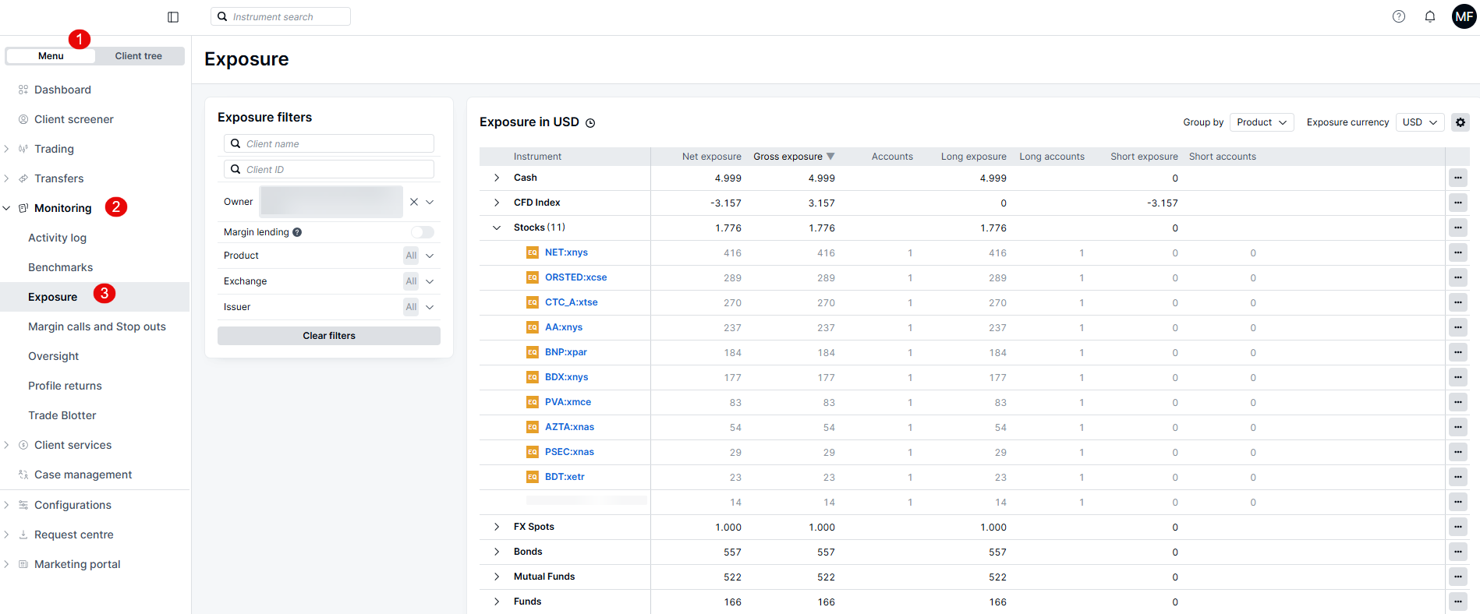This screenshot has width=1480, height=614.
Task: Open notifications bell icon
Action: (1430, 16)
